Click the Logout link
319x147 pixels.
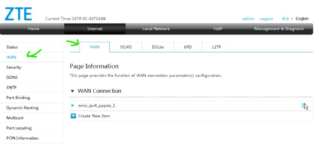[x=266, y=19]
